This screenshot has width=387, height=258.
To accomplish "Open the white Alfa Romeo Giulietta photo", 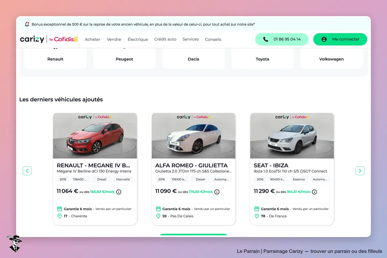I will (x=193, y=136).
